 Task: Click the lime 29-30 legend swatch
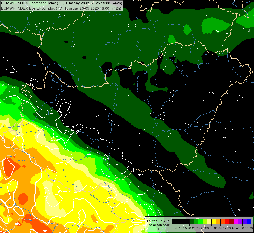click(205, 222)
